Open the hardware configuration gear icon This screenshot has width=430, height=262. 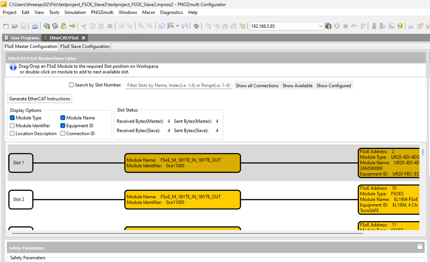pos(46,26)
